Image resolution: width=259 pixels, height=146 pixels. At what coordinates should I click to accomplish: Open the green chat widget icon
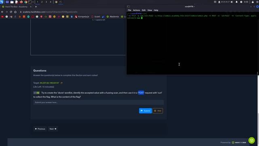click(x=252, y=140)
